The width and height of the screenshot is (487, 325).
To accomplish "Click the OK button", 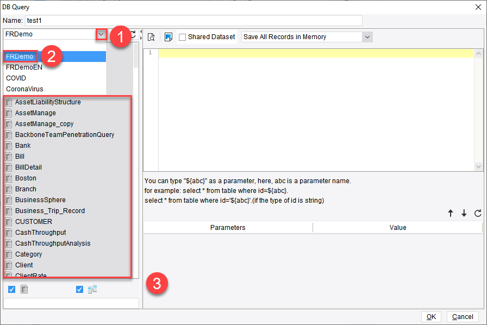I will coord(430,316).
